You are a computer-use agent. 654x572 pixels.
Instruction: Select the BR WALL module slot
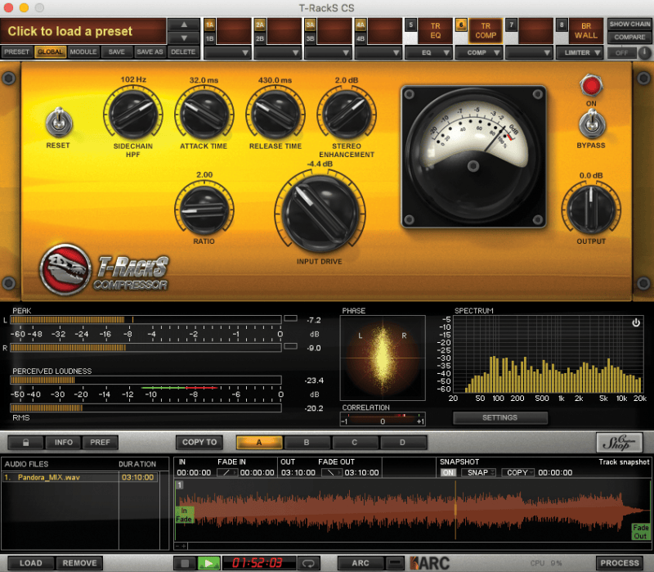pyautogui.click(x=586, y=31)
